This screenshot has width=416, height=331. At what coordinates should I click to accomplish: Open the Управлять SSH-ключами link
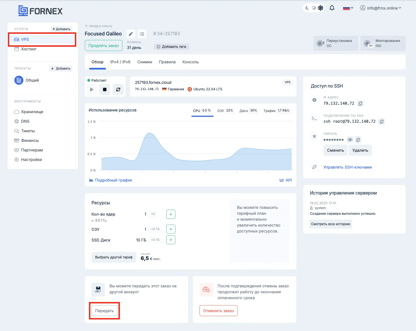tap(347, 167)
